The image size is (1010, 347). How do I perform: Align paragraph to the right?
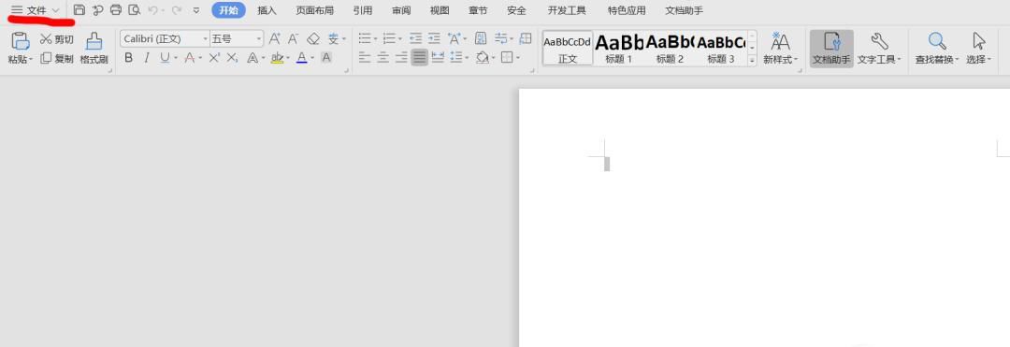tap(401, 58)
